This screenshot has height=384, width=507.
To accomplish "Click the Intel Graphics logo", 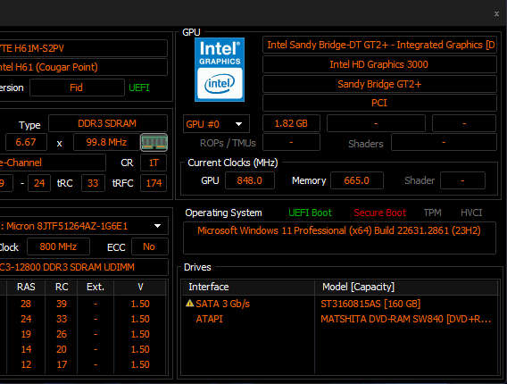I will 220,70.
